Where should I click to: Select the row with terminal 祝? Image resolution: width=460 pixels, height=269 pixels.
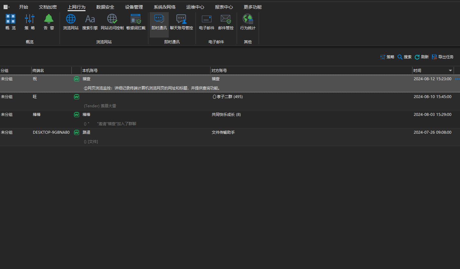[x=230, y=83]
